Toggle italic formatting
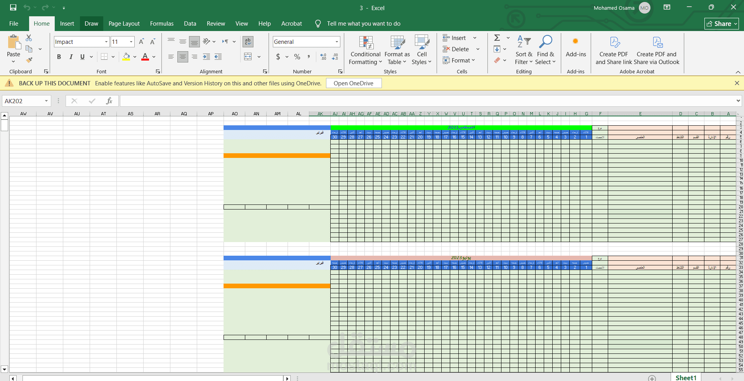The image size is (744, 381). (x=71, y=57)
